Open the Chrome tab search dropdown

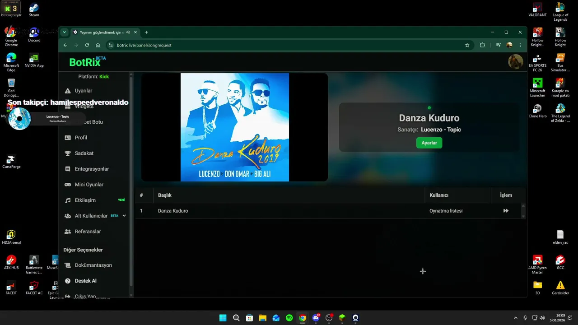point(65,32)
